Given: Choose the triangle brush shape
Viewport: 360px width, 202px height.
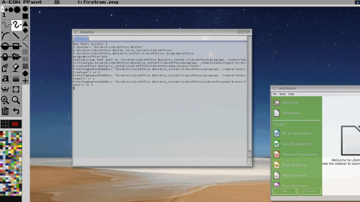Looking at the screenshot, I should pos(25,23).
